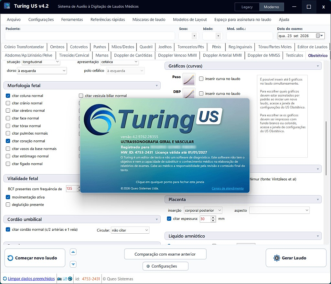Click the BCF frequency field showing 135
Image resolution: width=331 pixels, height=284 pixels.
[71, 188]
